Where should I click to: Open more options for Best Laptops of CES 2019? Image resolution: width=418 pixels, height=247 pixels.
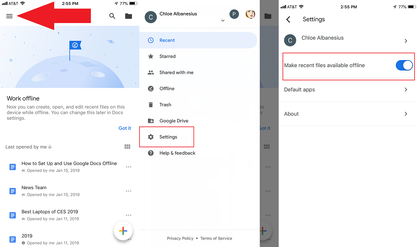point(128,215)
